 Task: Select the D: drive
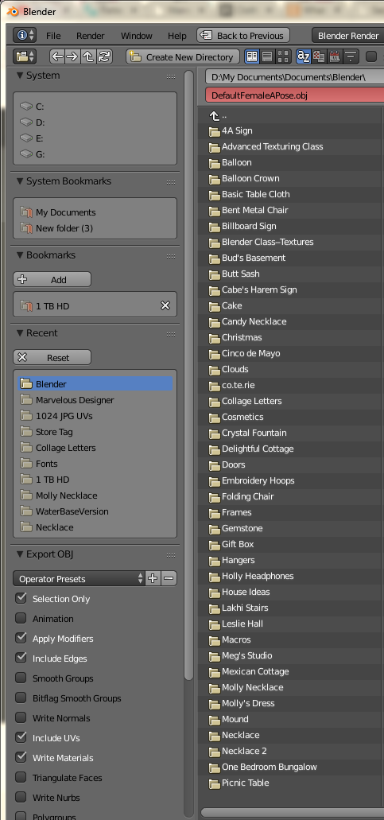pos(95,122)
